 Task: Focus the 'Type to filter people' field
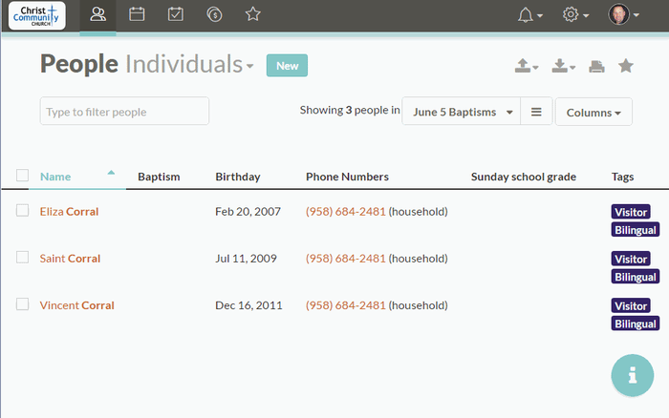(124, 112)
